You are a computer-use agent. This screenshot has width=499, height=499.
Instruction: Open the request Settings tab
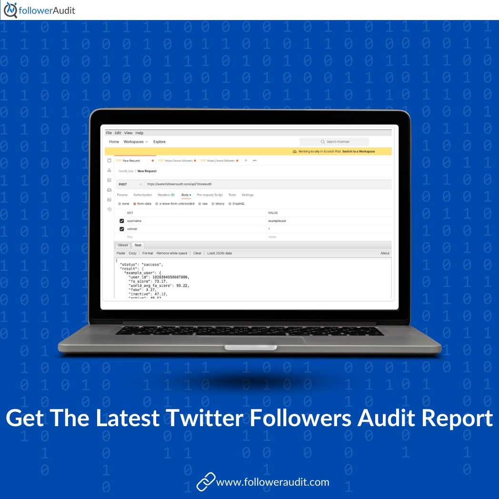click(x=248, y=195)
